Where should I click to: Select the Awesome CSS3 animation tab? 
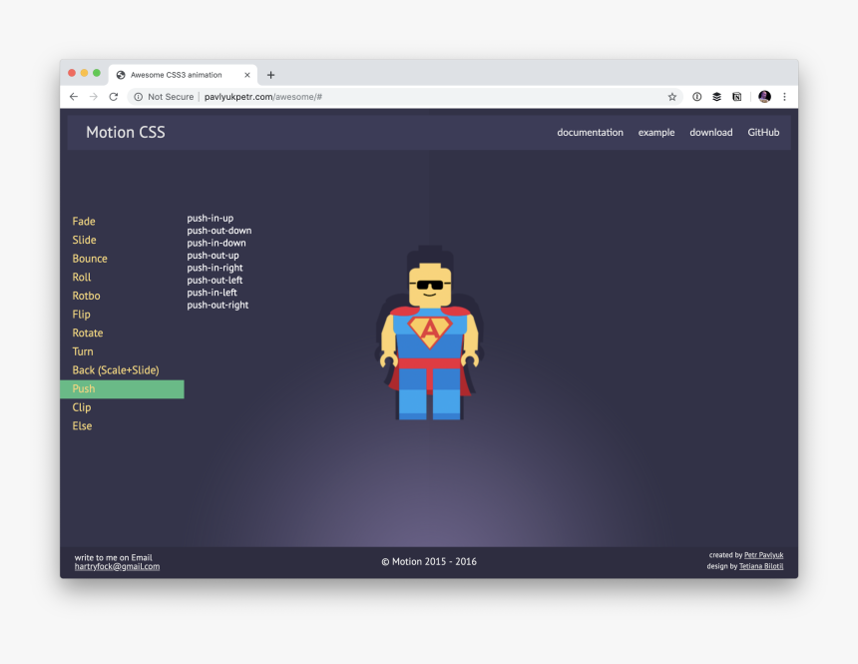(x=183, y=75)
